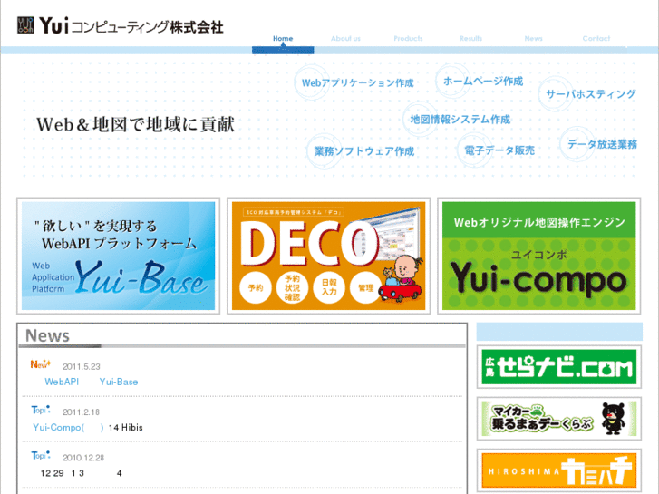Open the WebAPI Yui-Base news link

92,382
